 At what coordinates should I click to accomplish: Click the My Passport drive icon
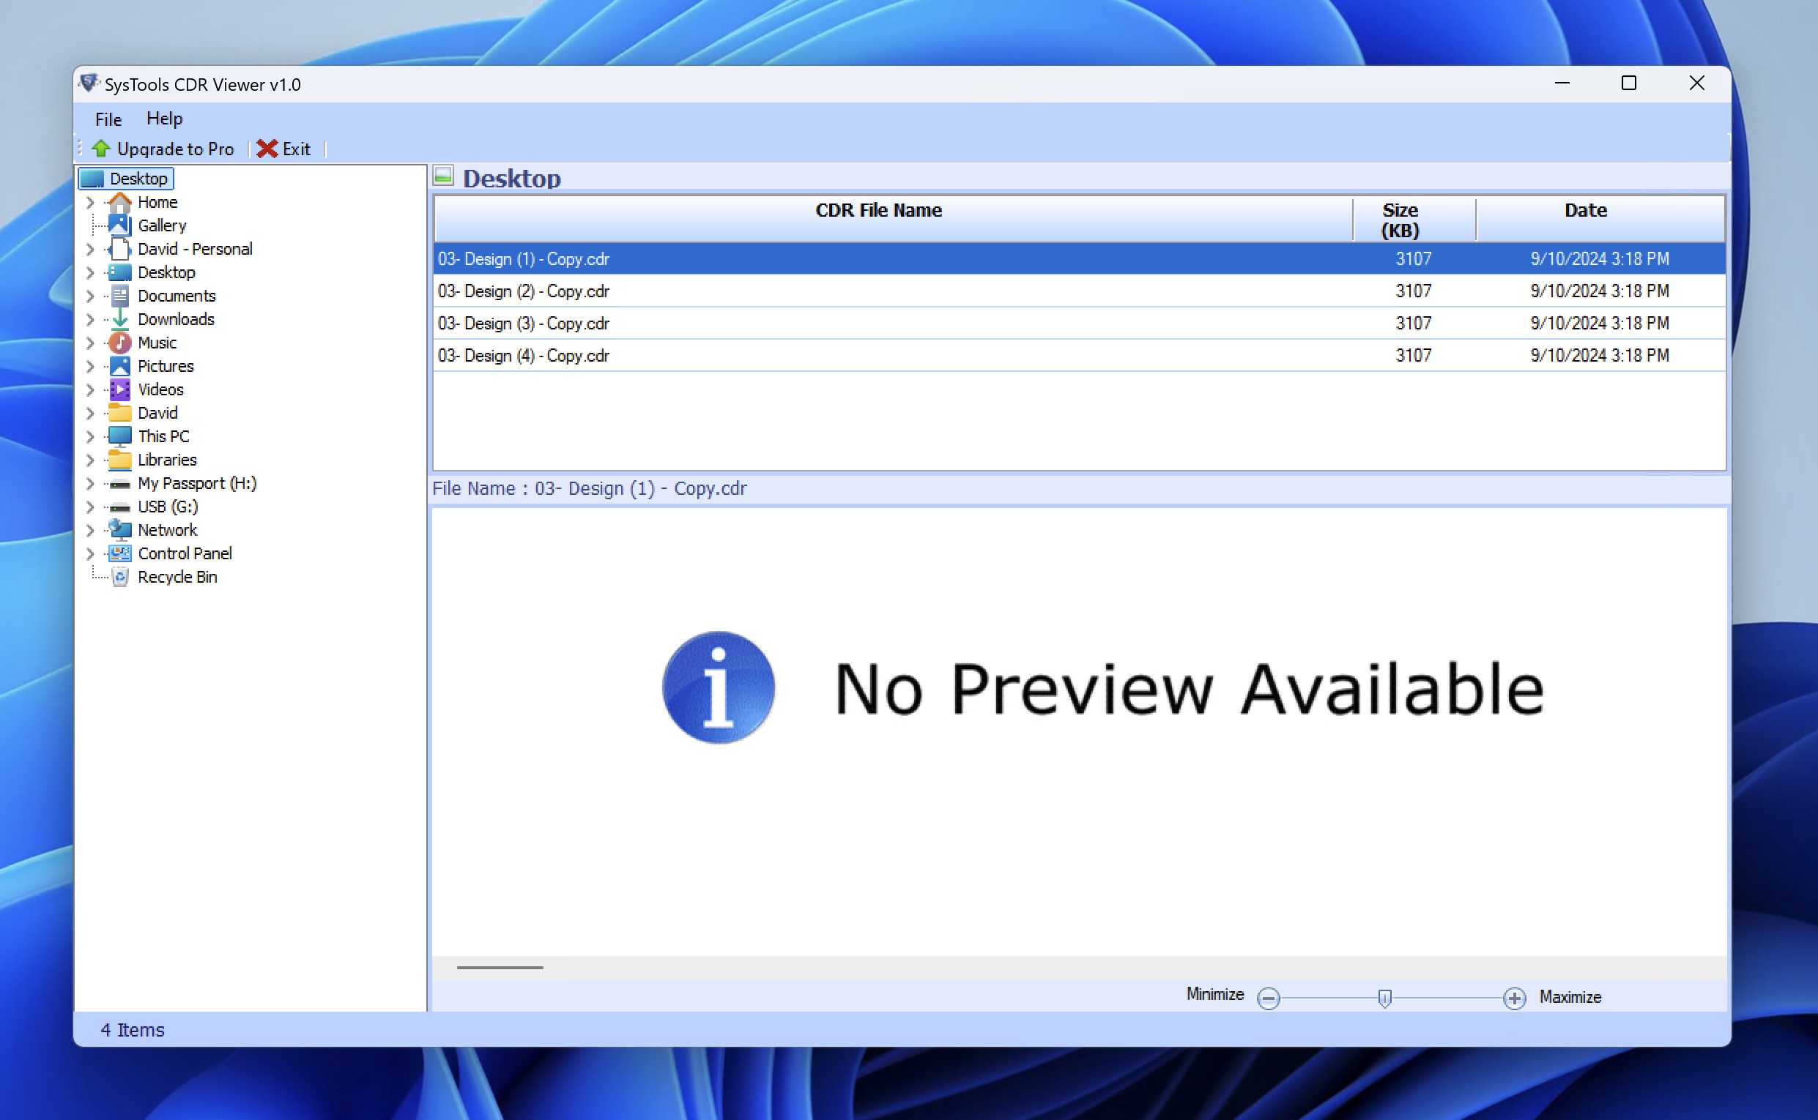pyautogui.click(x=119, y=484)
